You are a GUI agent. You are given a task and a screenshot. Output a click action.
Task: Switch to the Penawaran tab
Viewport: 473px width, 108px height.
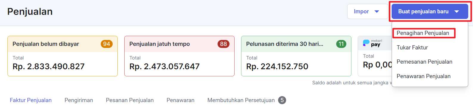pyautogui.click(x=180, y=100)
